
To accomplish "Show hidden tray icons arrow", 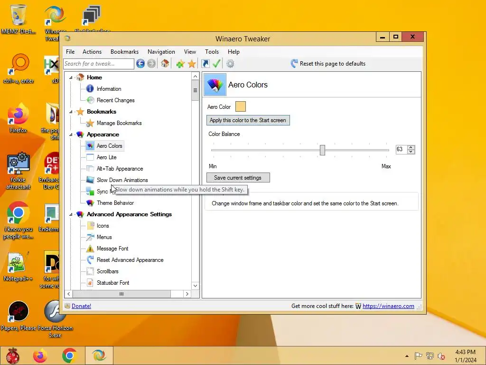I will coord(407,356).
